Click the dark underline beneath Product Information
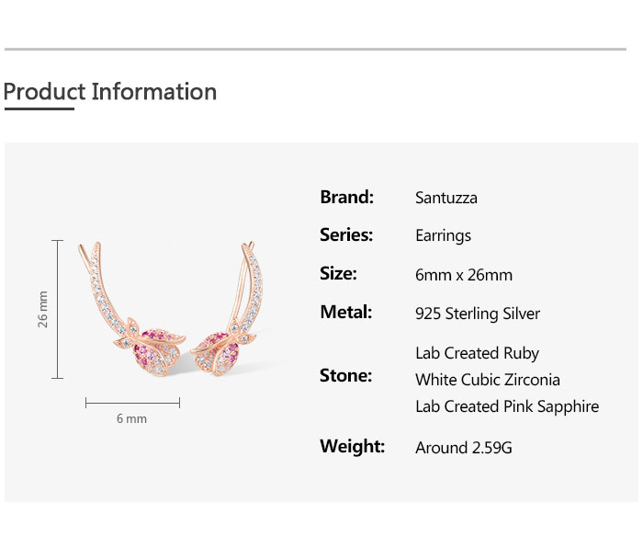This screenshot has height=548, width=643. 39,108
